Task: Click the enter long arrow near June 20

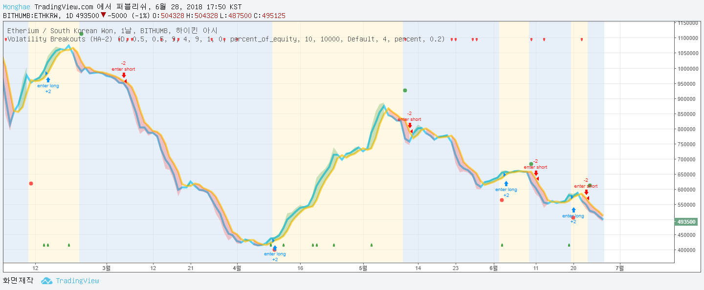Action: point(573,210)
